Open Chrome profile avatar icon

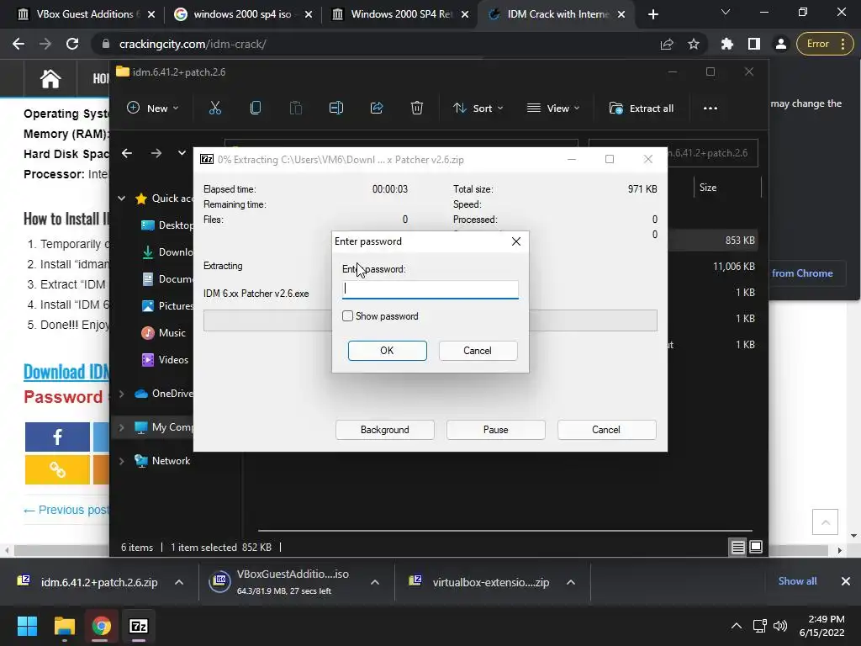781,44
